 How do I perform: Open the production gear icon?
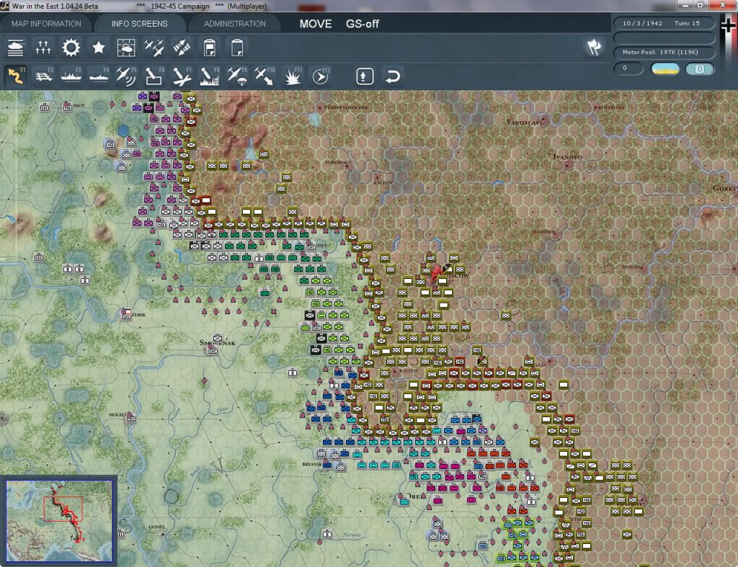[x=71, y=48]
